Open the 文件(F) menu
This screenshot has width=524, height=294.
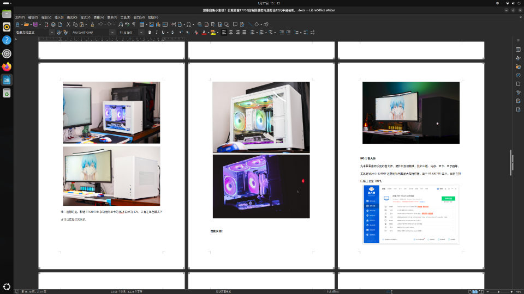pyautogui.click(x=20, y=17)
